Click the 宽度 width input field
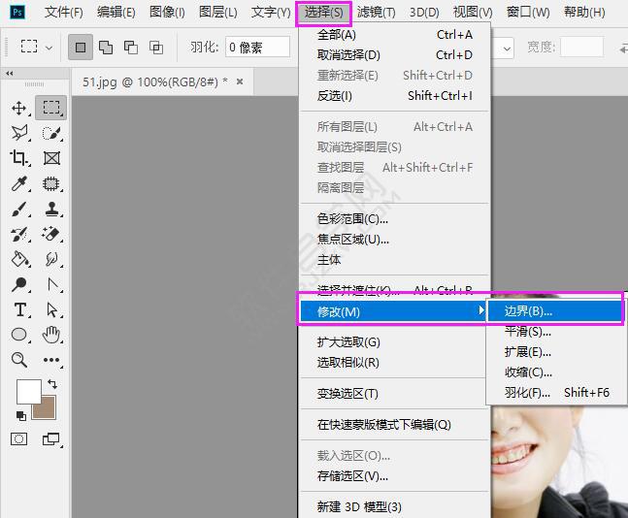 (x=581, y=48)
